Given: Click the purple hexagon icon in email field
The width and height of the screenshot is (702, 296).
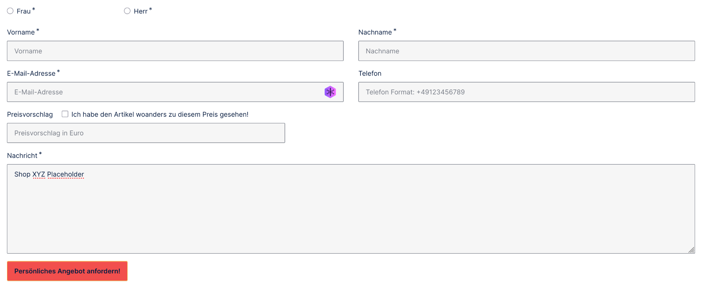Looking at the screenshot, I should click(x=330, y=92).
